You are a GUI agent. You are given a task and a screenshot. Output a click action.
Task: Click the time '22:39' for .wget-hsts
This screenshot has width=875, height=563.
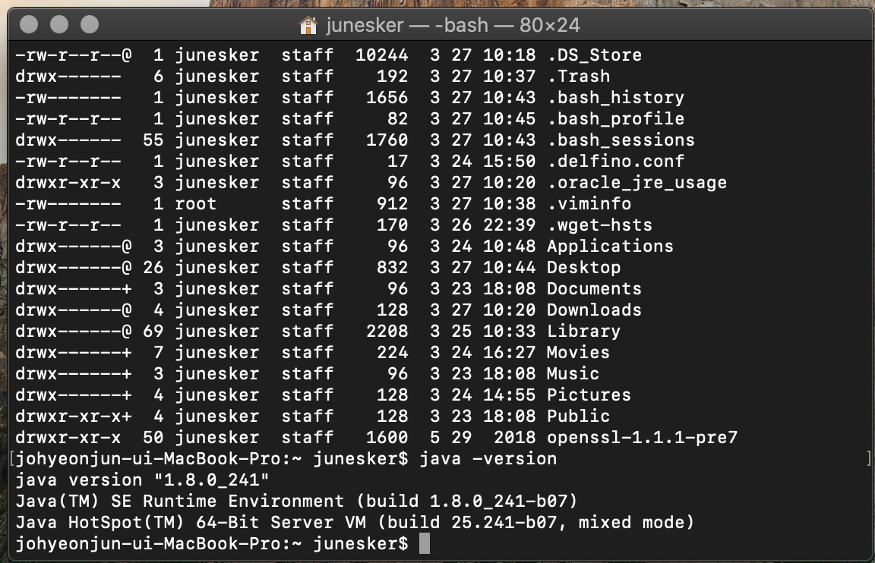(510, 225)
